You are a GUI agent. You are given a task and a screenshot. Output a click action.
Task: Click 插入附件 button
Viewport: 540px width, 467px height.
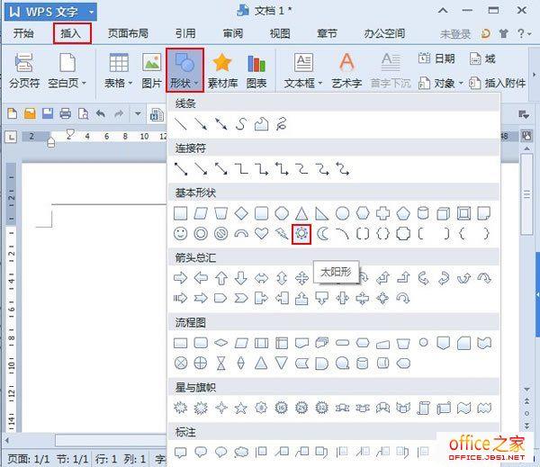pos(498,83)
